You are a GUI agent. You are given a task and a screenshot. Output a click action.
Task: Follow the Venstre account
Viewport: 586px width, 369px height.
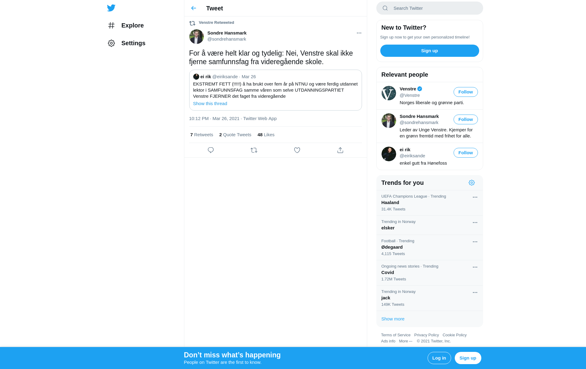tap(465, 92)
